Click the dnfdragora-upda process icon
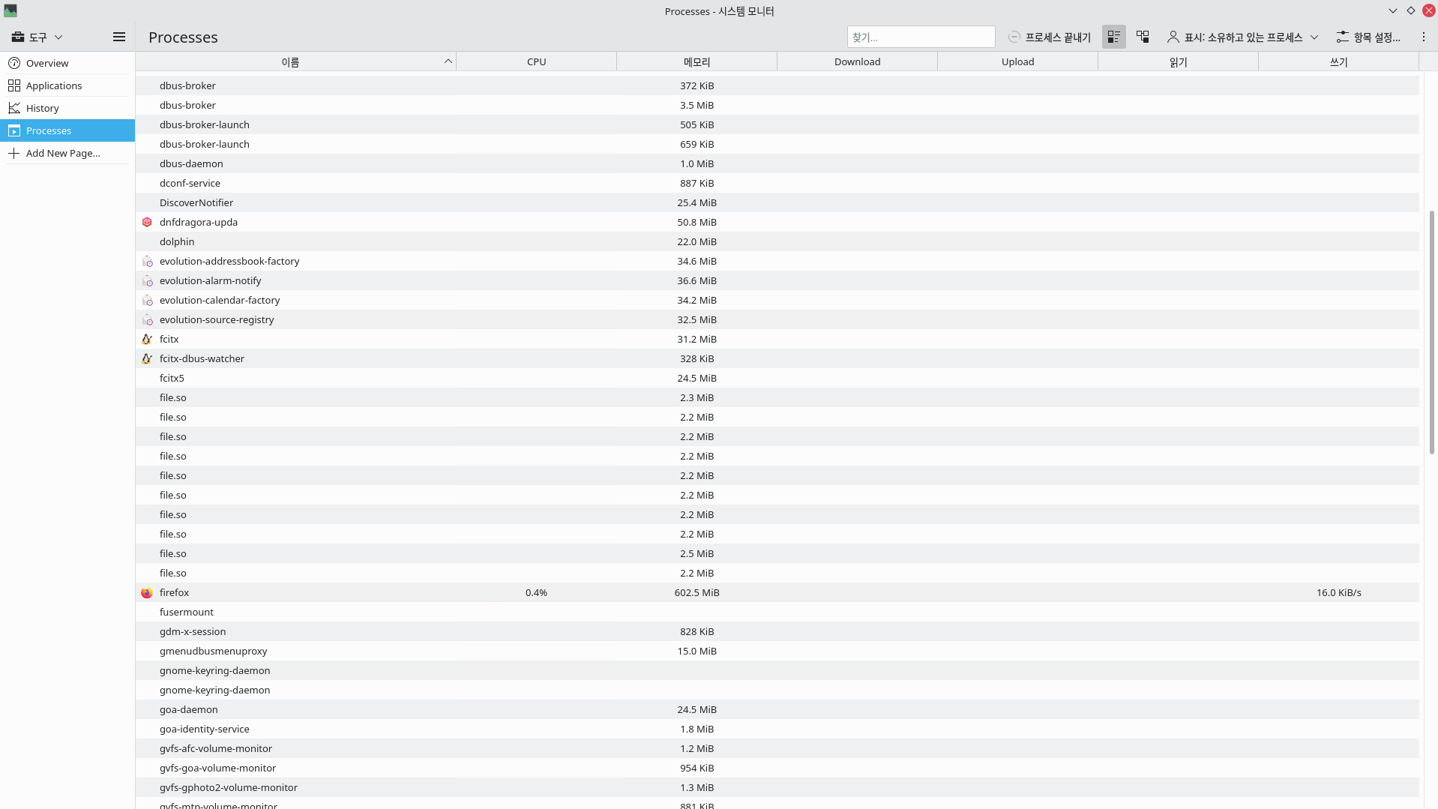The height and width of the screenshot is (809, 1438). click(147, 222)
